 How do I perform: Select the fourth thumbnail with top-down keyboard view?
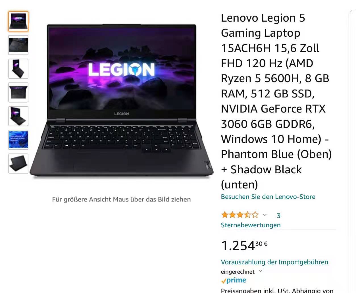click(18, 92)
